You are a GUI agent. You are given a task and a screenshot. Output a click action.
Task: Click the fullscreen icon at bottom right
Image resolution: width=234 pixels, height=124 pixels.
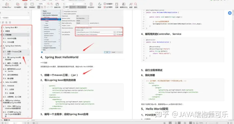(x=231, y=123)
